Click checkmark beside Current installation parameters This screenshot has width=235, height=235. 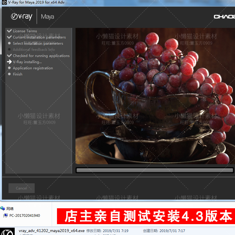pyautogui.click(x=9, y=37)
